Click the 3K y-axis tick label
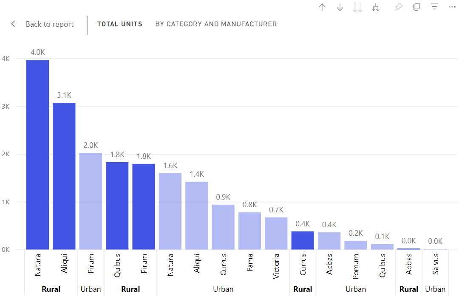459x299 pixels. point(6,107)
